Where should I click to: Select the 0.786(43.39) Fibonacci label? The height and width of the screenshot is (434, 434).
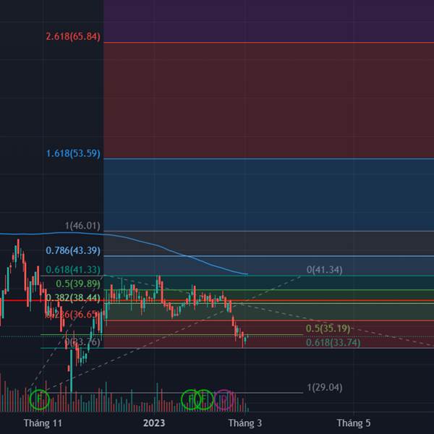pos(73,250)
